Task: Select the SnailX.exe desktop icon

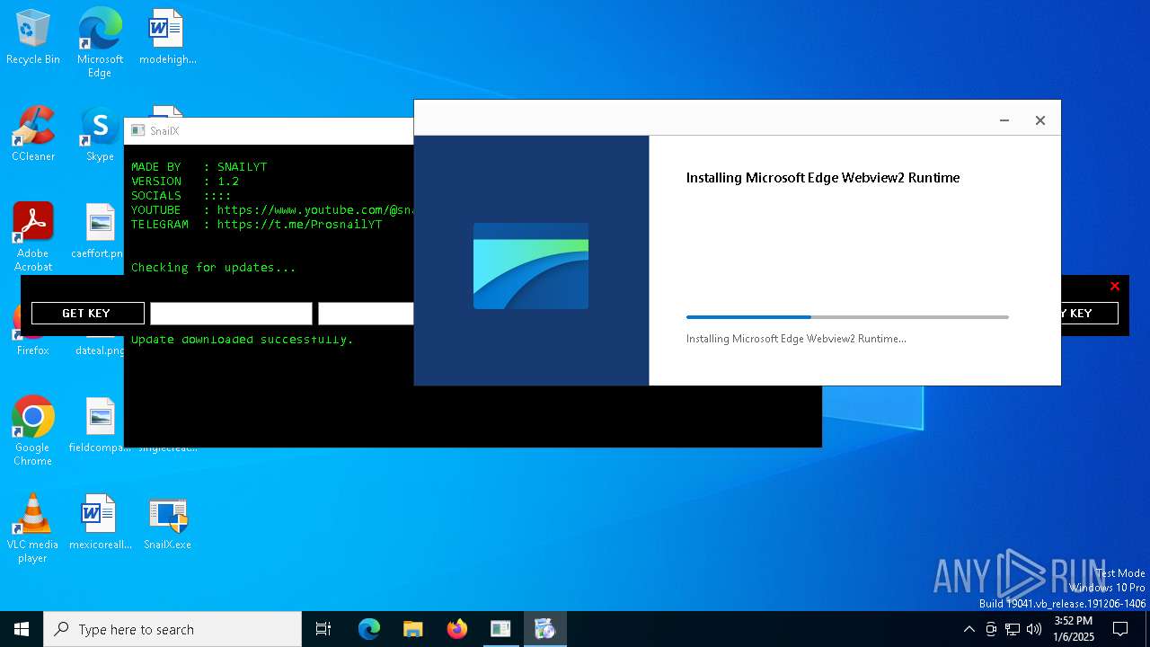Action: 167,524
